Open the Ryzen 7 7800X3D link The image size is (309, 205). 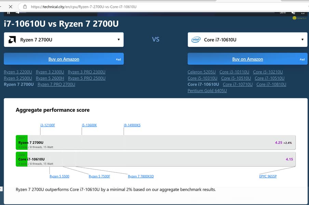pos(141,176)
